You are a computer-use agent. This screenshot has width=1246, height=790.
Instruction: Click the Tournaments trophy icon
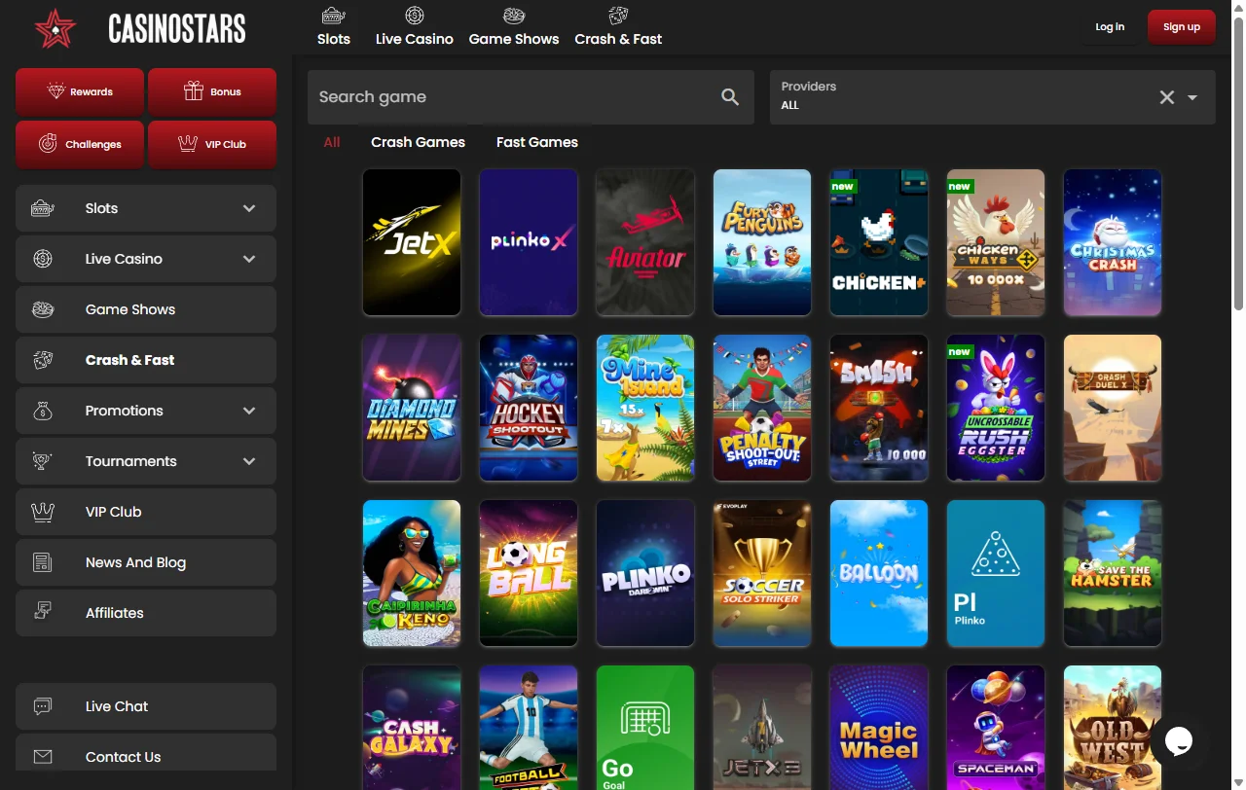[x=42, y=461]
